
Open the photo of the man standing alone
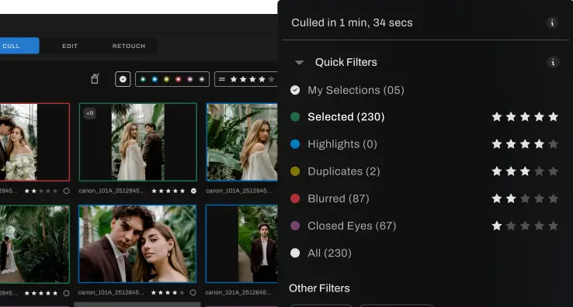coord(241,243)
